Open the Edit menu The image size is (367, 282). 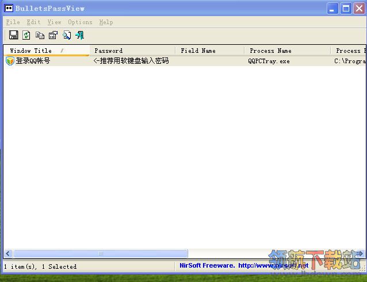point(33,22)
